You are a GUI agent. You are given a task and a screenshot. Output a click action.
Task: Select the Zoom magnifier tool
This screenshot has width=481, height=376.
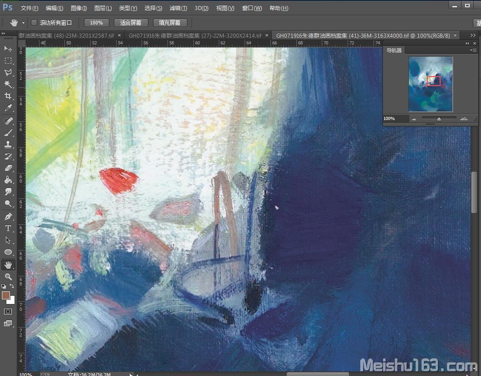(x=8, y=276)
